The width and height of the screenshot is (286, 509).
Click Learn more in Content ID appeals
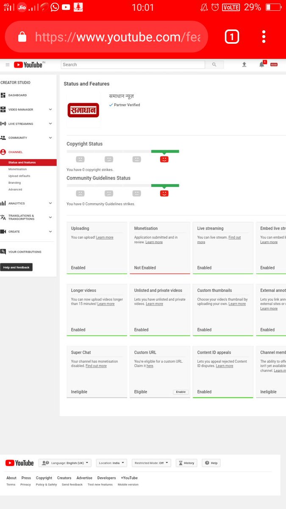(225, 366)
